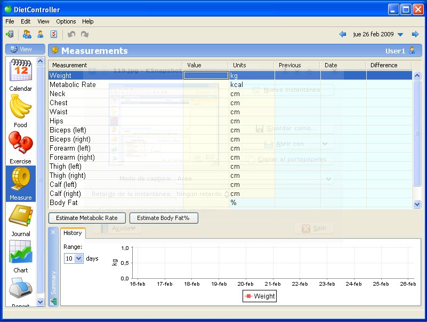Select the History tab
The width and height of the screenshot is (427, 322).
pos(72,233)
